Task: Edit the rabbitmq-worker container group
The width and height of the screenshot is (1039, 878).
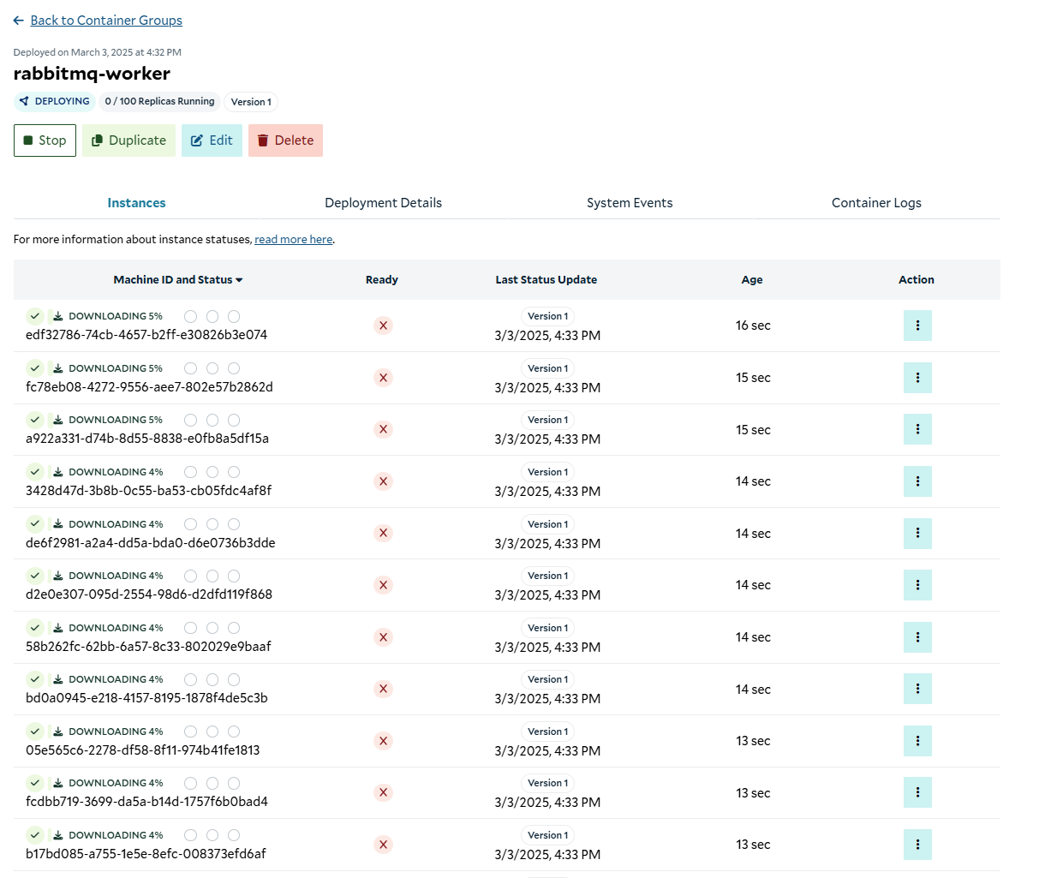Action: [x=212, y=140]
